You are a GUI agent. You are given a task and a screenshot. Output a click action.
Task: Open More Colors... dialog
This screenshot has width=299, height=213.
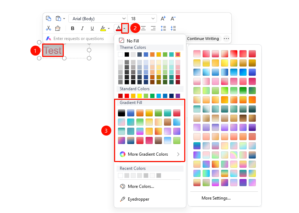pyautogui.click(x=137, y=186)
